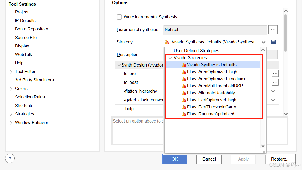The height and width of the screenshot is (170, 302).
Task: Open WebTalk settings
Action: pos(23,55)
